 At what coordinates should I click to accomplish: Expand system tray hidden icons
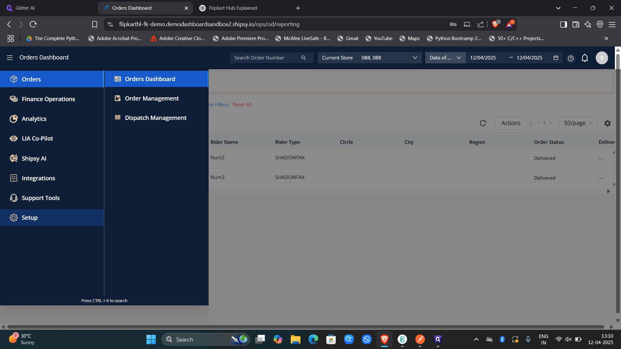point(476,339)
